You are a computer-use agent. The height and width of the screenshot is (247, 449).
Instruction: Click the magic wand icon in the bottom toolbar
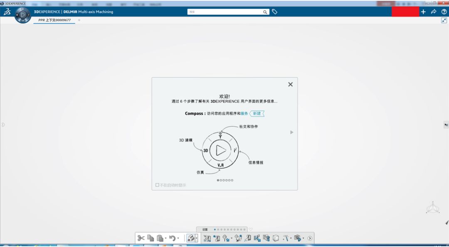pos(286,238)
